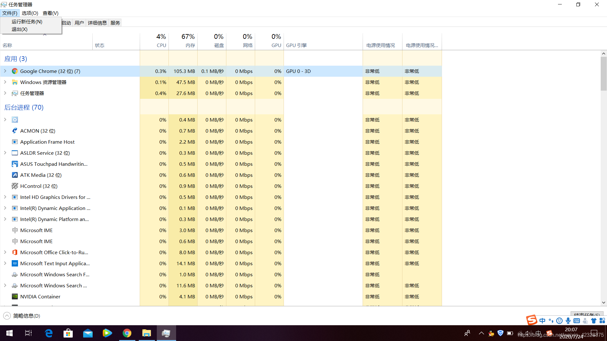Select 运行新任务 from the File menu
The height and width of the screenshot is (341, 607).
pyautogui.click(x=27, y=21)
